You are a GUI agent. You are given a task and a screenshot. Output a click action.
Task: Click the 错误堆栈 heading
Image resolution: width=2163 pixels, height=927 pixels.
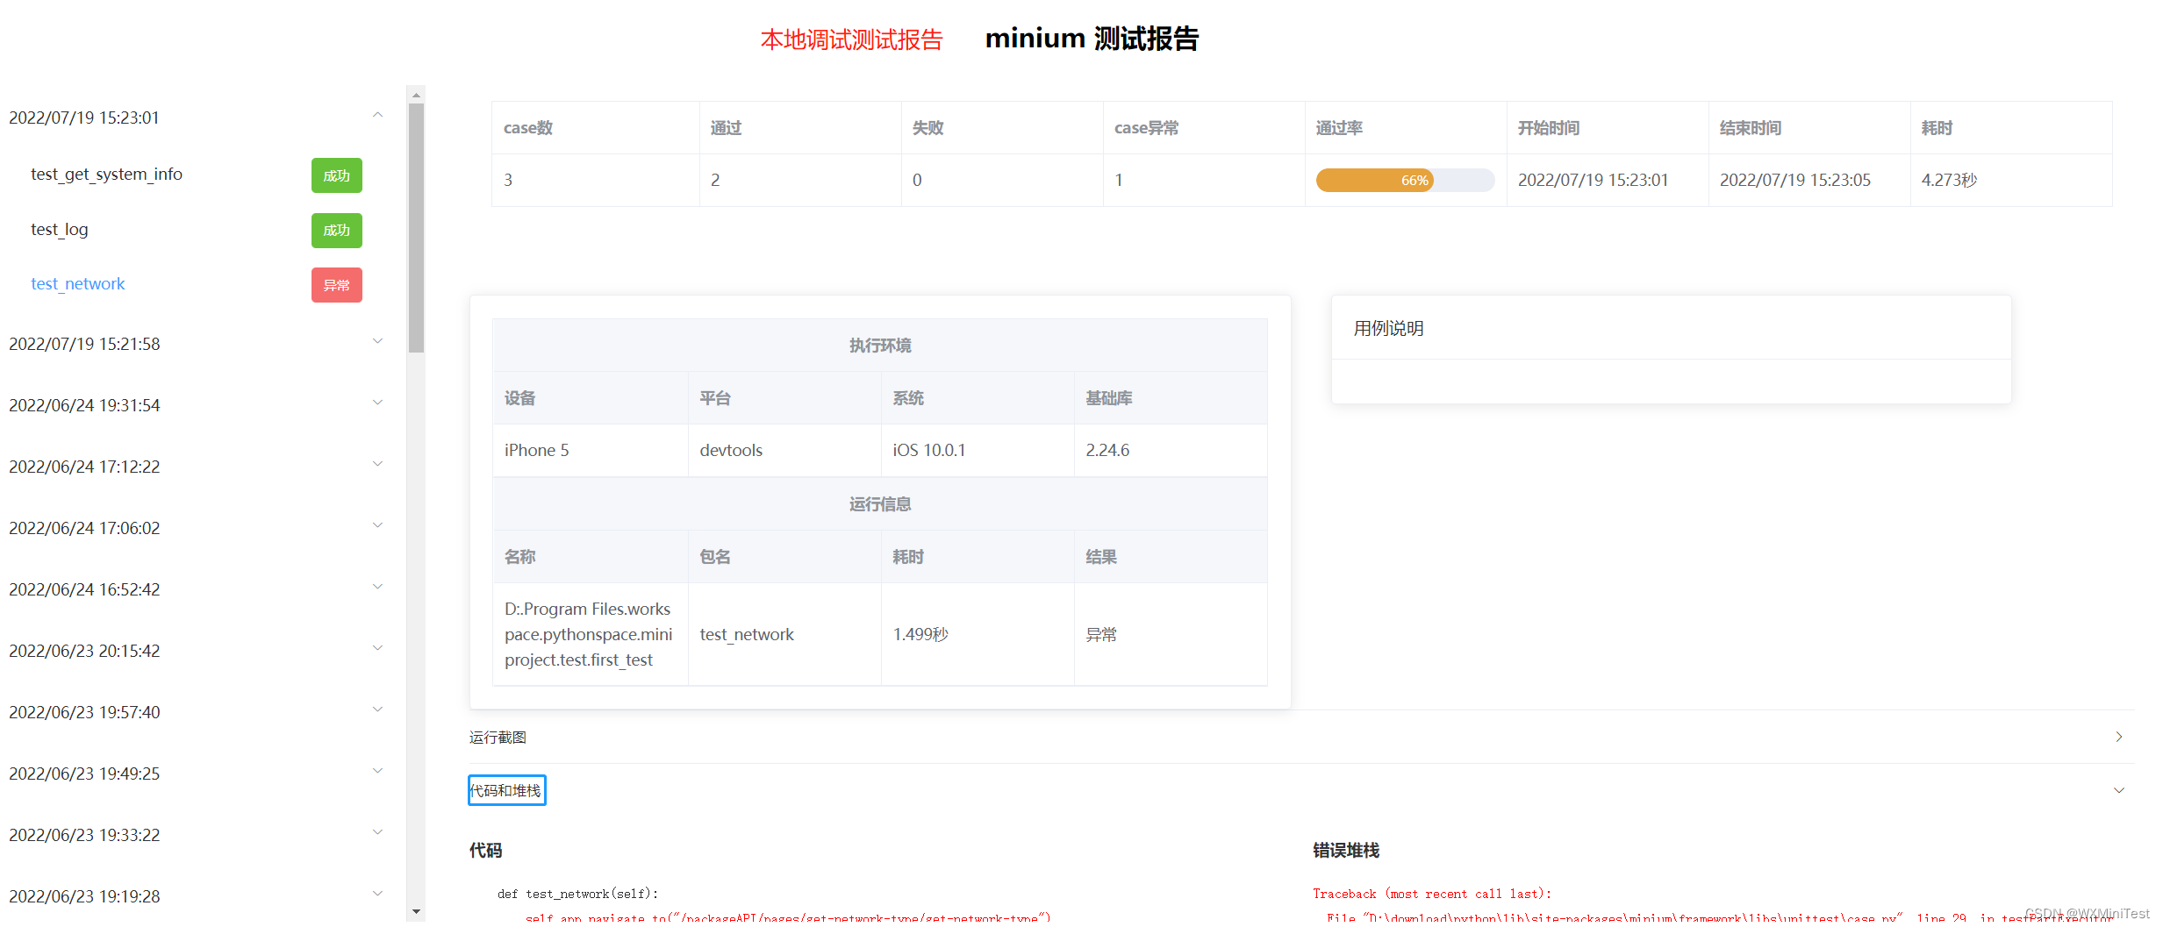coord(1346,850)
